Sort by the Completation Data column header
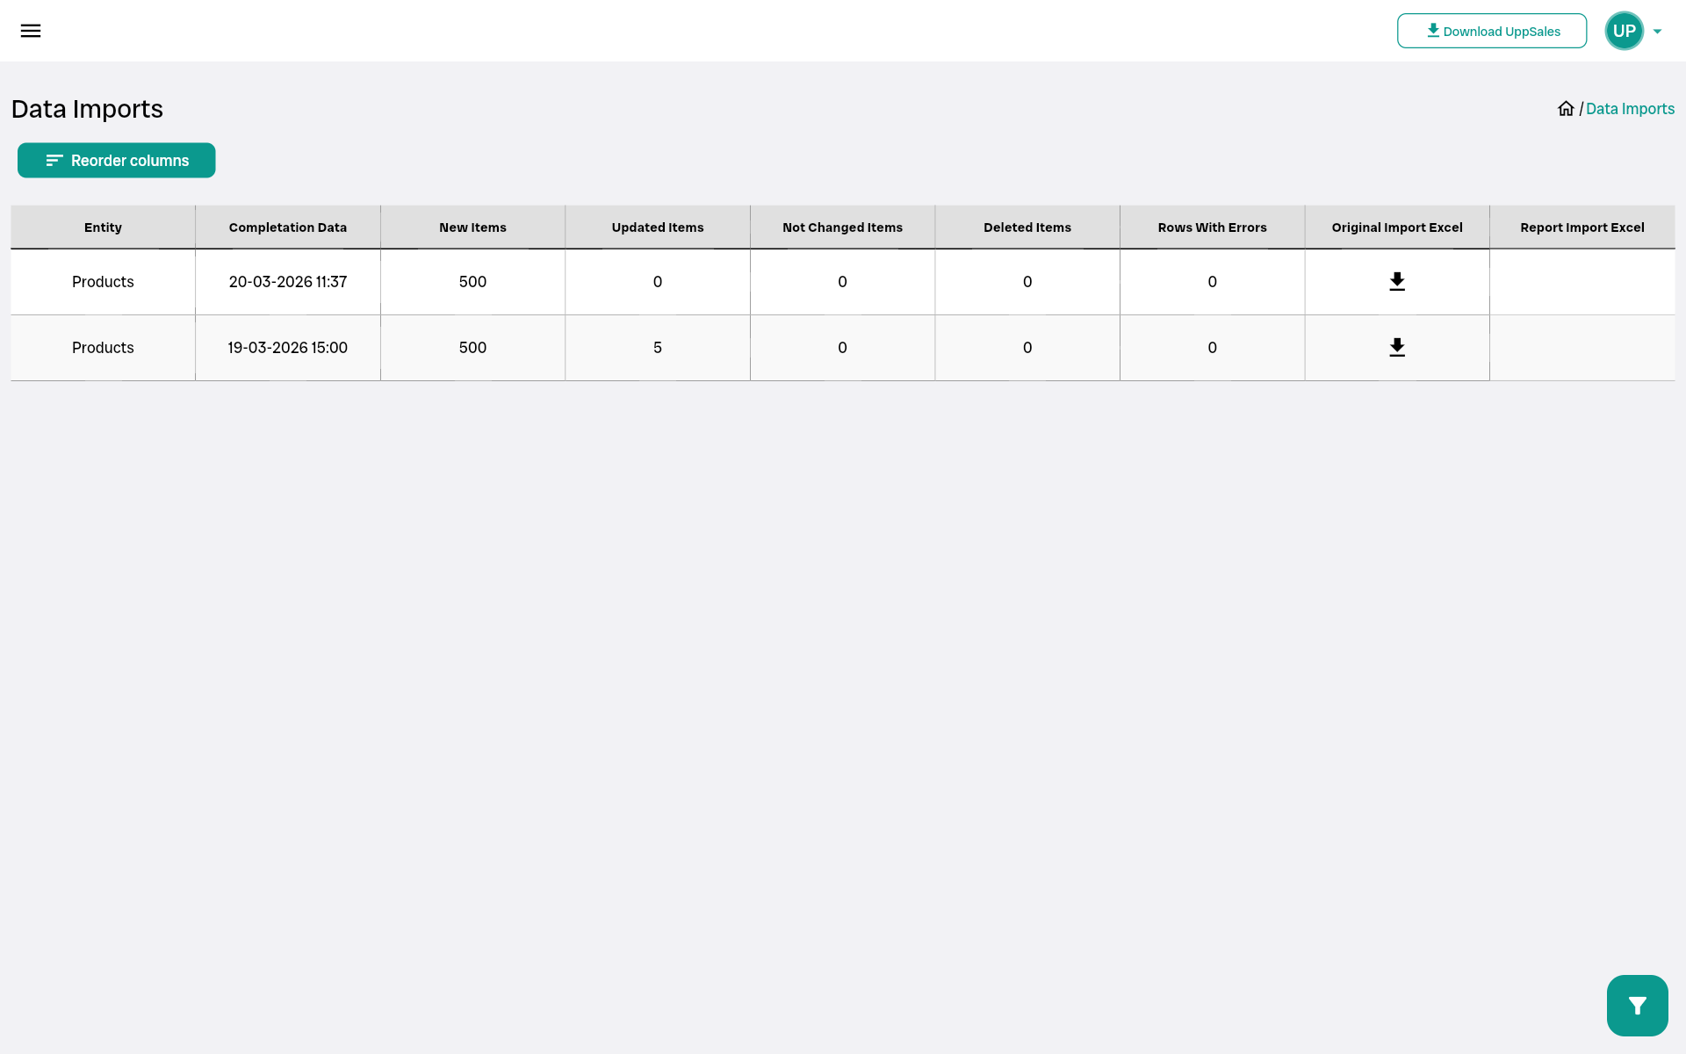The image size is (1686, 1054). (287, 227)
